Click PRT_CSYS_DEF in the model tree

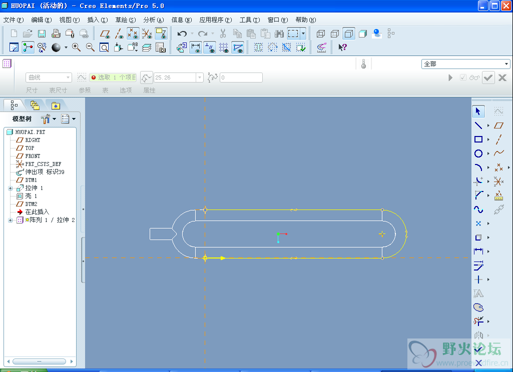(x=43, y=164)
